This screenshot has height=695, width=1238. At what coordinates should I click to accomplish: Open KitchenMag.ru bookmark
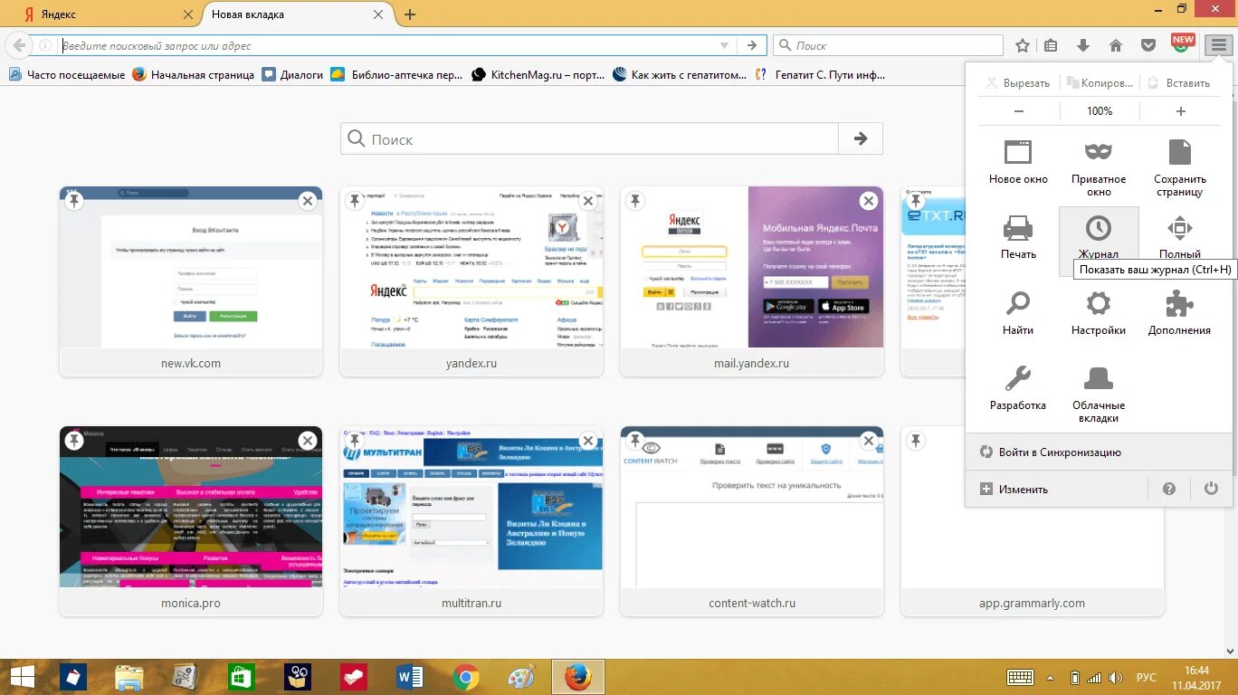tap(538, 75)
